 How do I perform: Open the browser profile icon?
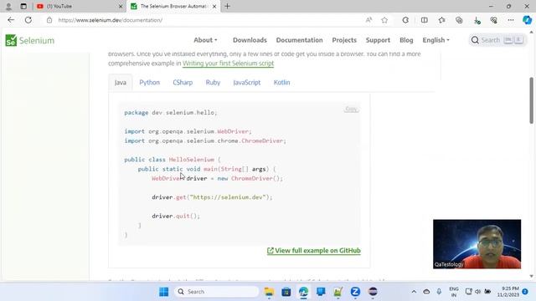click(x=8, y=6)
